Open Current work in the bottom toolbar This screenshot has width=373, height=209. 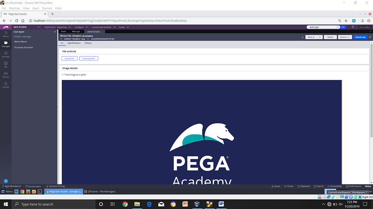(33, 186)
